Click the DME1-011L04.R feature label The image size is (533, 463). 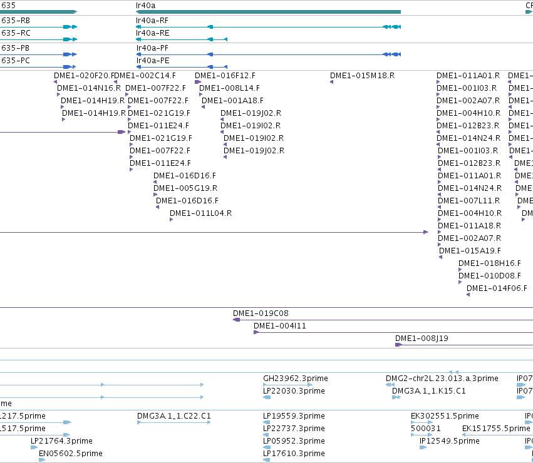(200, 213)
